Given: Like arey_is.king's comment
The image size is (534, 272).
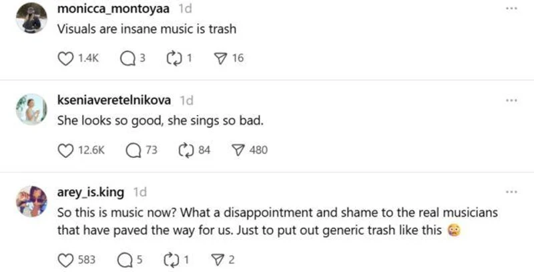Looking at the screenshot, I should coord(65,260).
